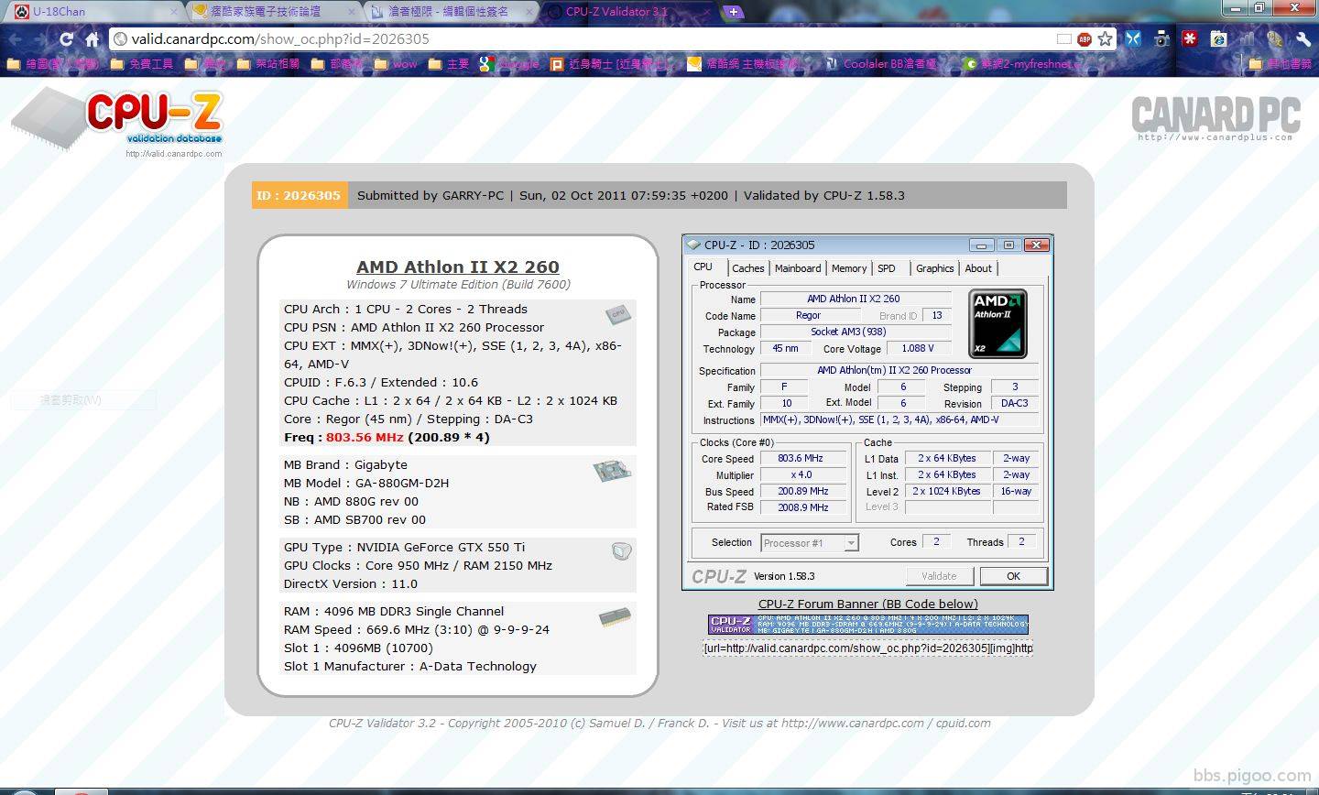This screenshot has height=795, width=1319.
Task: Open the Google bookmark
Action: pos(509,64)
